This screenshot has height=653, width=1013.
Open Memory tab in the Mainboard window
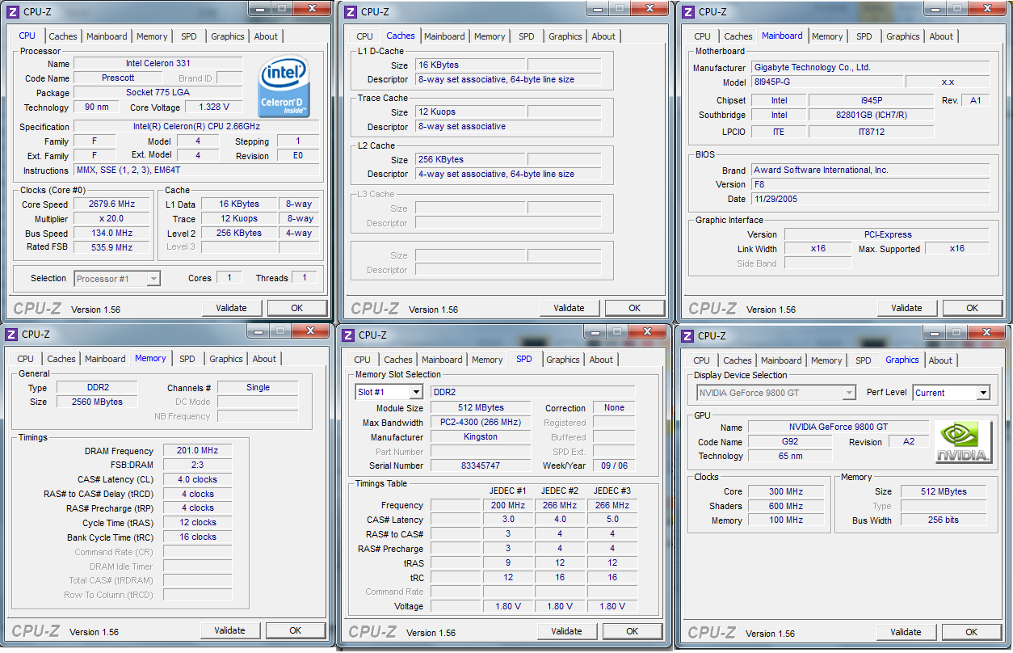pyautogui.click(x=827, y=36)
